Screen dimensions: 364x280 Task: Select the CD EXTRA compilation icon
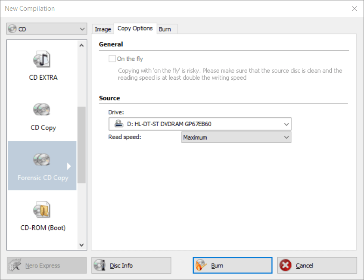pos(42,59)
